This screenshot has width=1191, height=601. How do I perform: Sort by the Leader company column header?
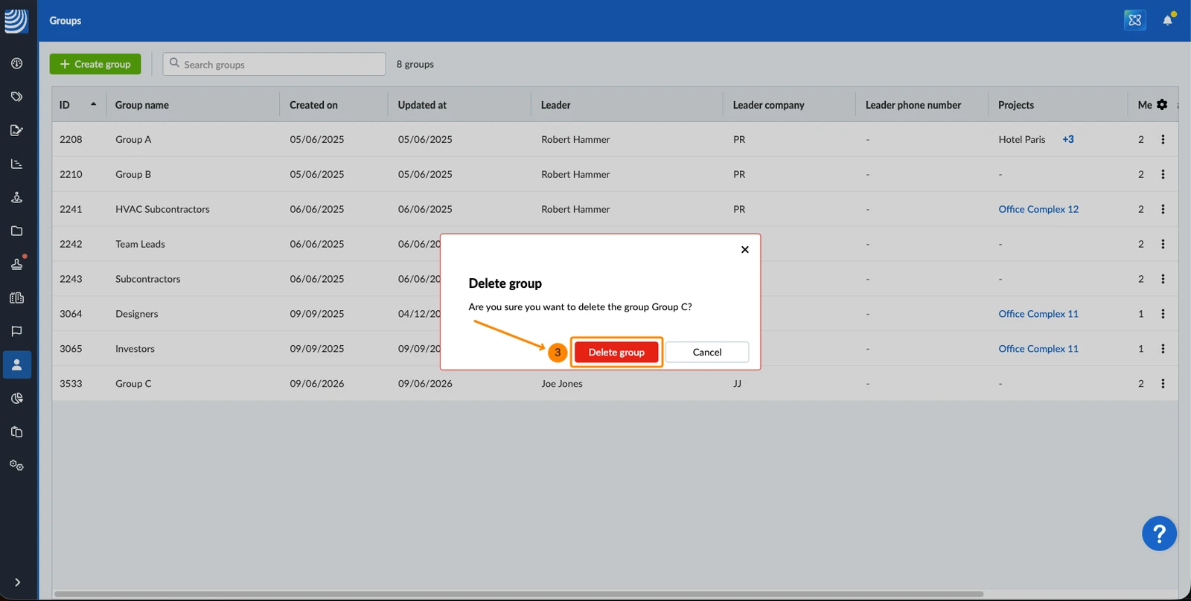click(x=768, y=105)
